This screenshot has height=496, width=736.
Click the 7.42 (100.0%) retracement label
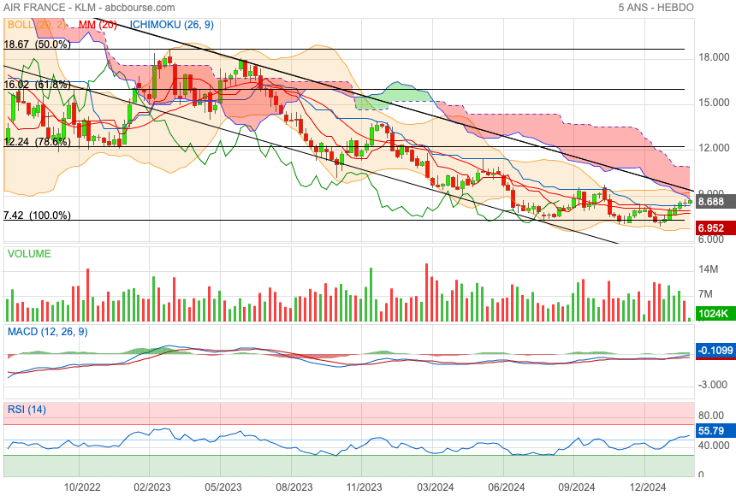point(36,216)
